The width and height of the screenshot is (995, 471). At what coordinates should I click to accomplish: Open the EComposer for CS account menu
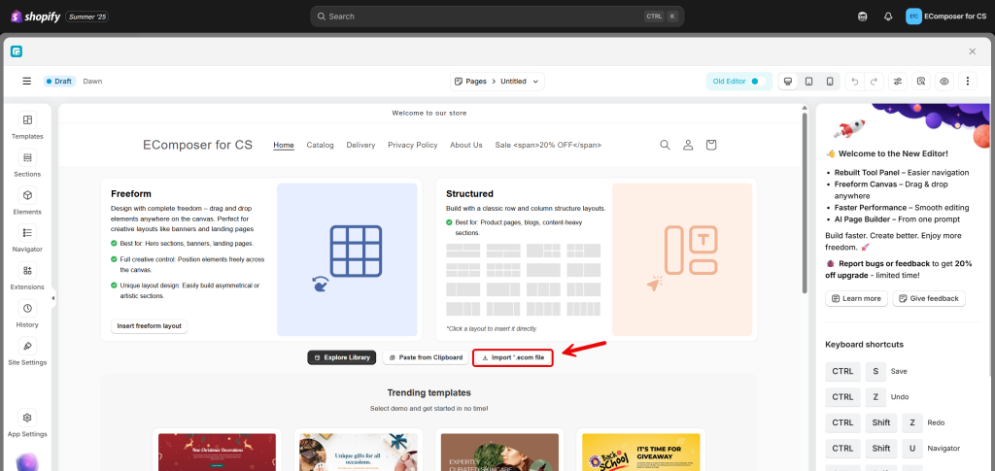[946, 17]
